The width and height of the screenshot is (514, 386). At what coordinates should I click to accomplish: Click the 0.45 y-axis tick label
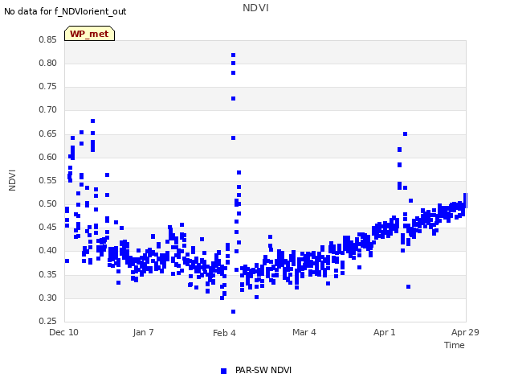(x=48, y=227)
